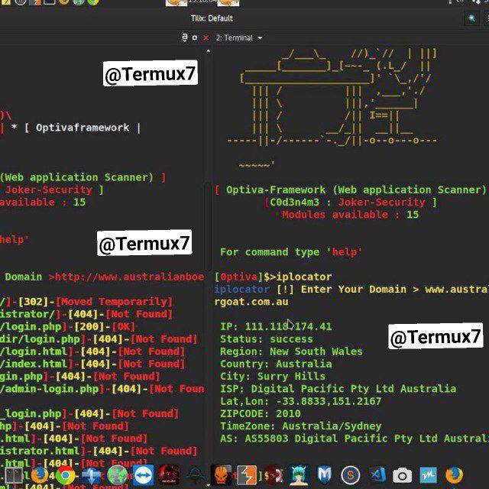Select the 'Tilix: Default' window title

[x=212, y=18]
